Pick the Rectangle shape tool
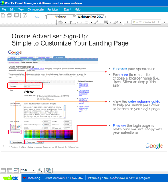This screenshot has height=182, width=168. (x=86, y=23)
